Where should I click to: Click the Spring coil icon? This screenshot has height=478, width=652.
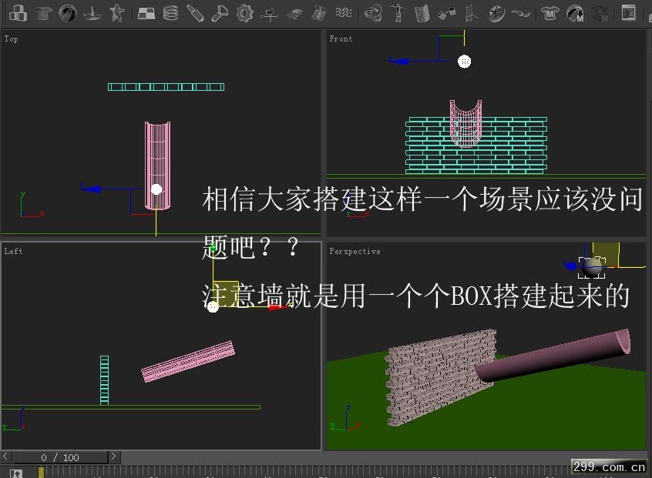point(170,13)
